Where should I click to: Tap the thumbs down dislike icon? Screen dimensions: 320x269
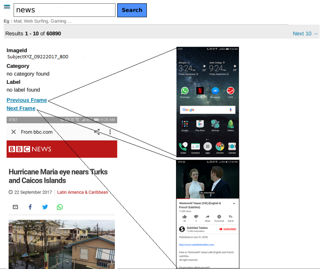(x=196, y=217)
